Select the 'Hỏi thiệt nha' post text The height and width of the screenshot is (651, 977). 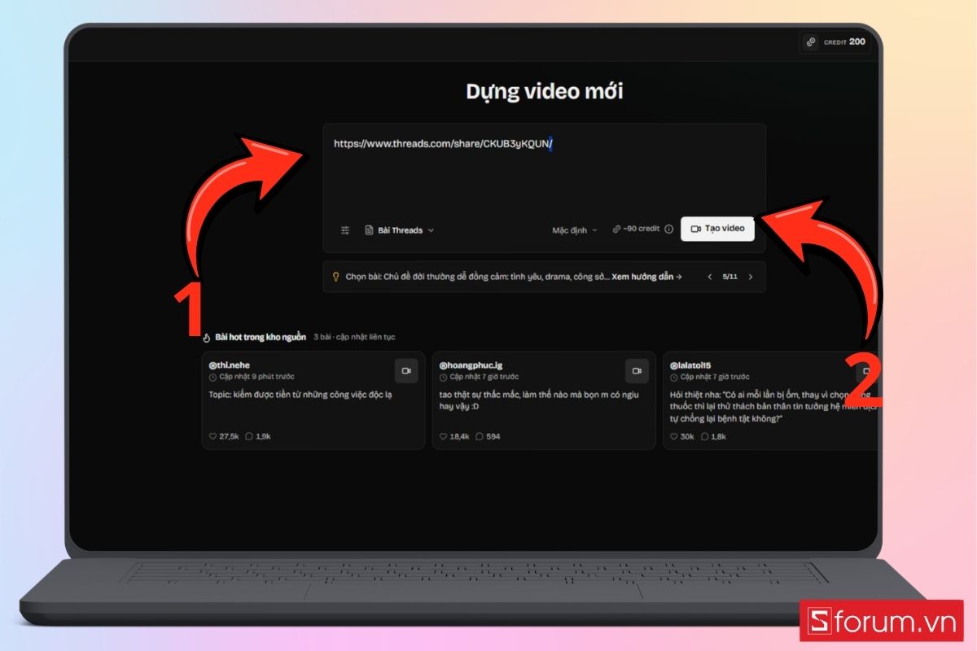click(x=772, y=405)
